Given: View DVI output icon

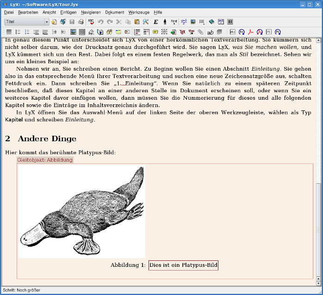Looking at the screenshot, I should tap(233, 32).
